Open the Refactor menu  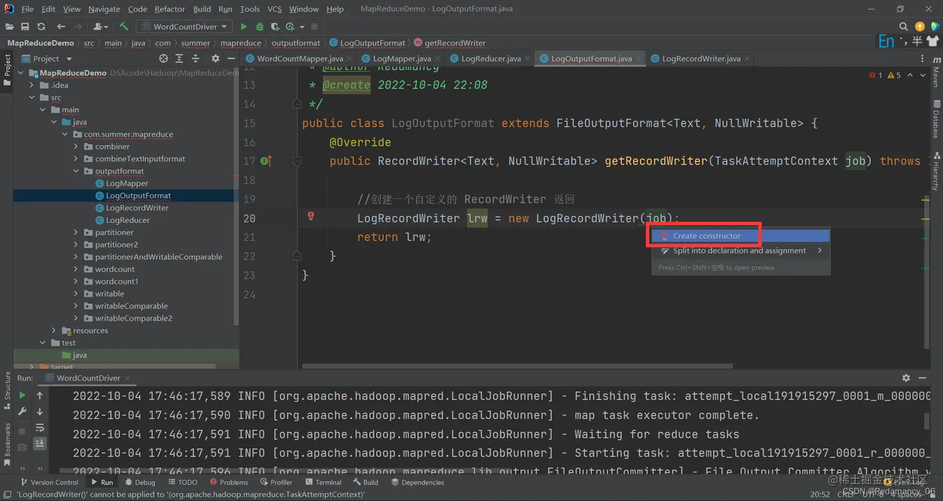170,9
